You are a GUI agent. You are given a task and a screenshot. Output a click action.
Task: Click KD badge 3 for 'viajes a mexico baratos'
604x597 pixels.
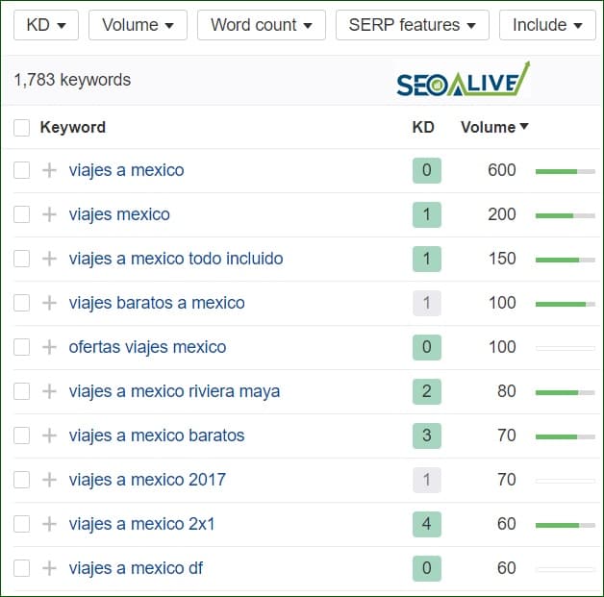coord(427,435)
